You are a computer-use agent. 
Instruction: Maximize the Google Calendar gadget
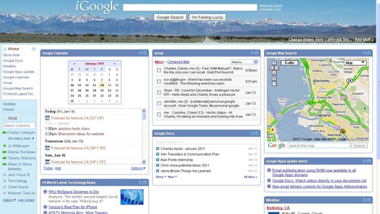[x=145, y=53]
